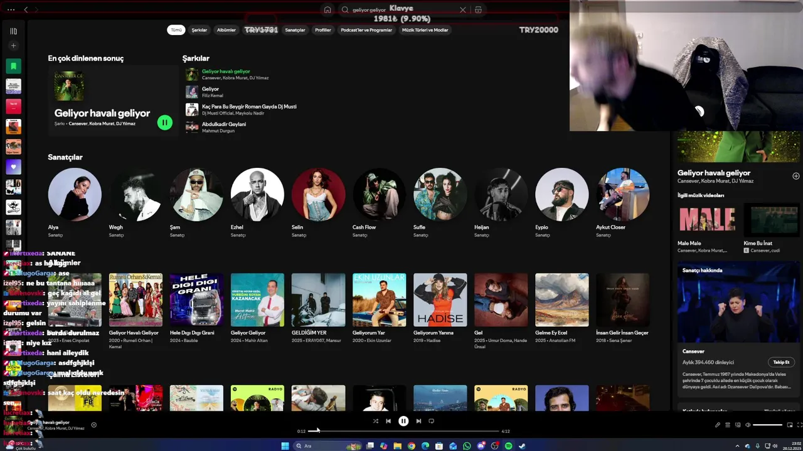This screenshot has height=451, width=803.
Task: Open artist Cash Flow profile picture
Action: (x=379, y=194)
